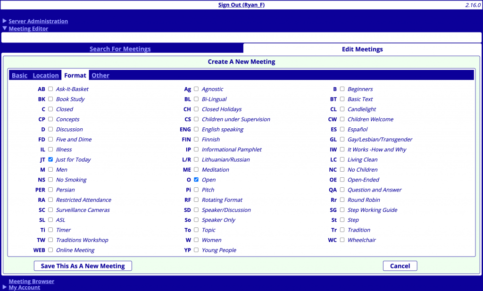Viewport: 483px width, 291px height.
Task: Check the Candlelight checkbox
Action: 342,109
